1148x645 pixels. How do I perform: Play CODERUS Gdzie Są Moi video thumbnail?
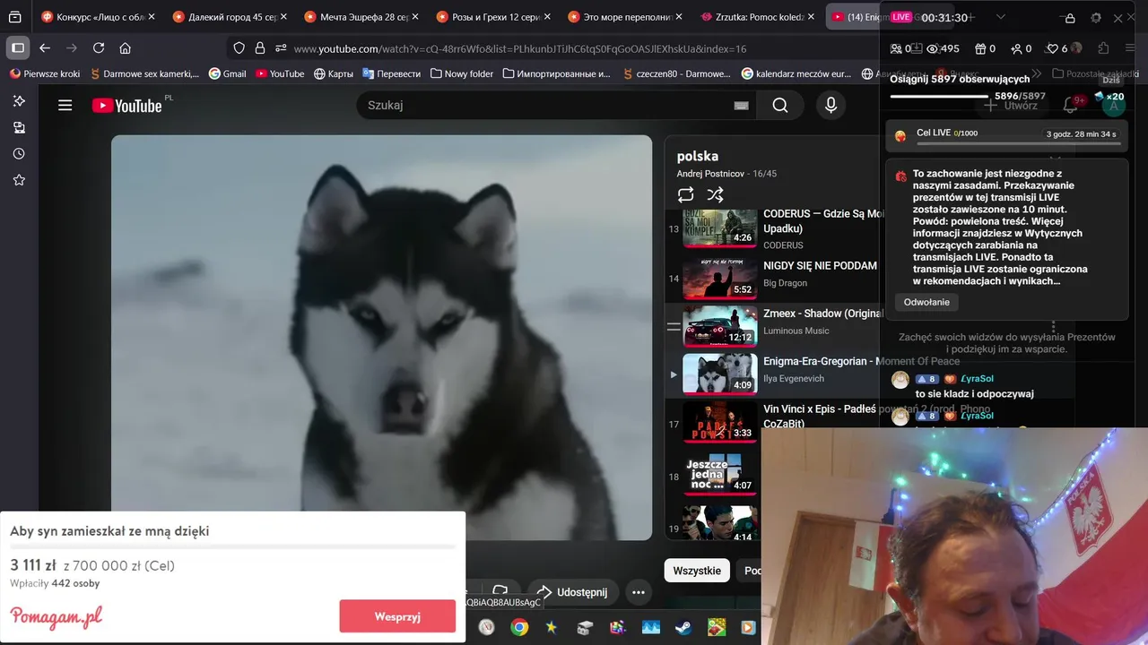click(720, 228)
